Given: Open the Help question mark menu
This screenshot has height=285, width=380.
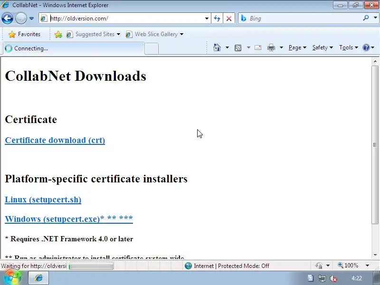Looking at the screenshot, I should [369, 47].
